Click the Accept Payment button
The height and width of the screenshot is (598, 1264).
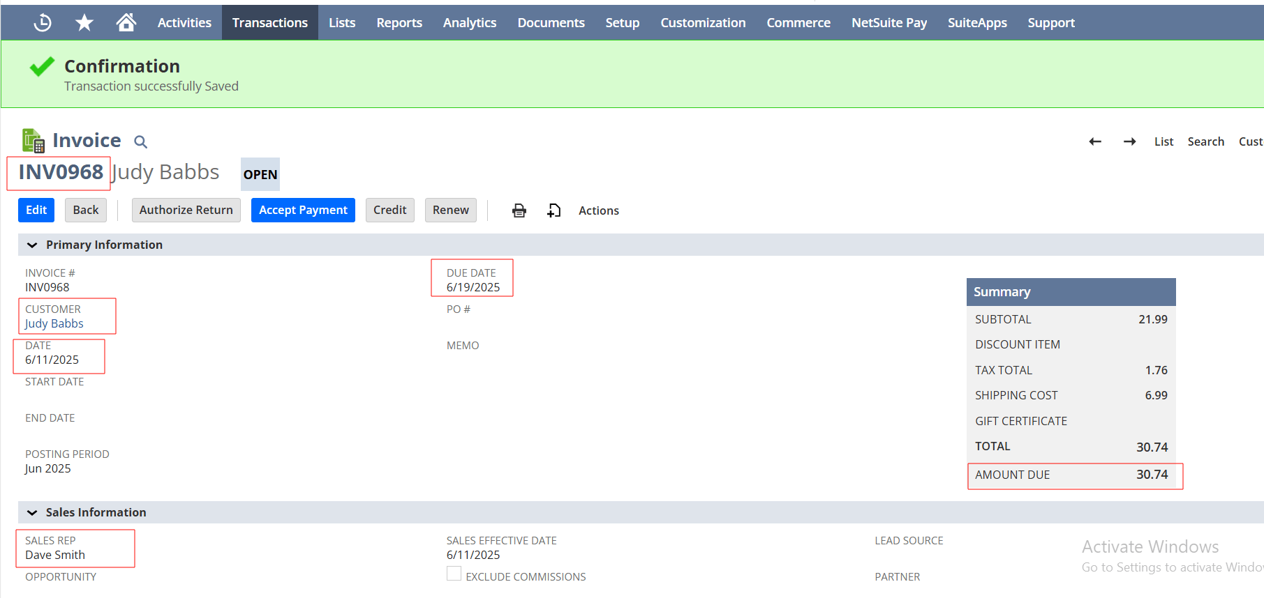[x=303, y=210]
